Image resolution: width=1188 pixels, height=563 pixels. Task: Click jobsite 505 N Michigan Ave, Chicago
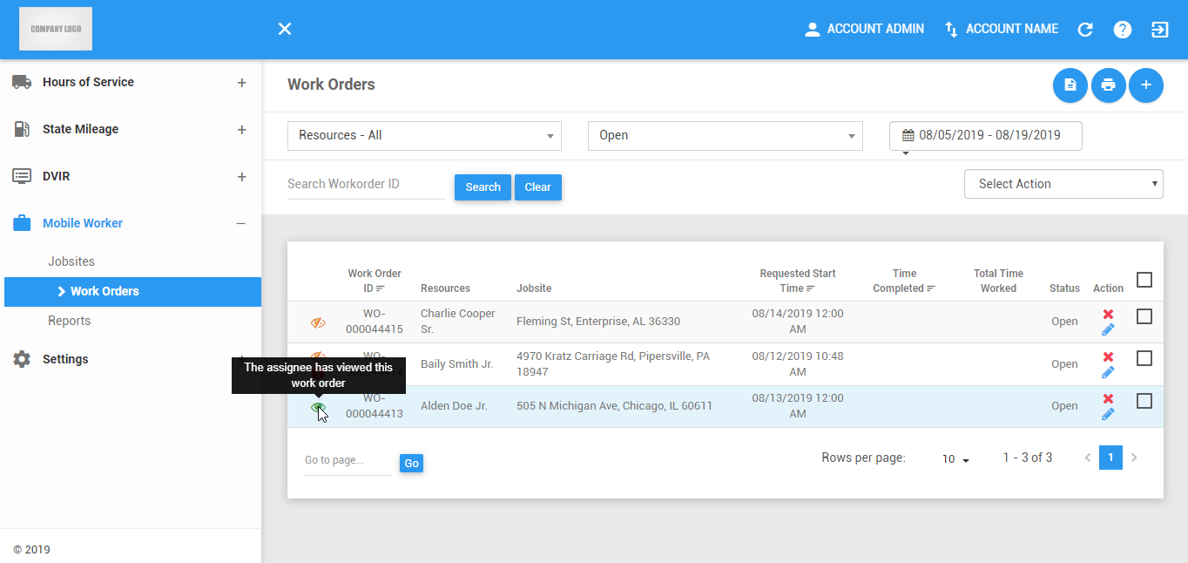614,406
